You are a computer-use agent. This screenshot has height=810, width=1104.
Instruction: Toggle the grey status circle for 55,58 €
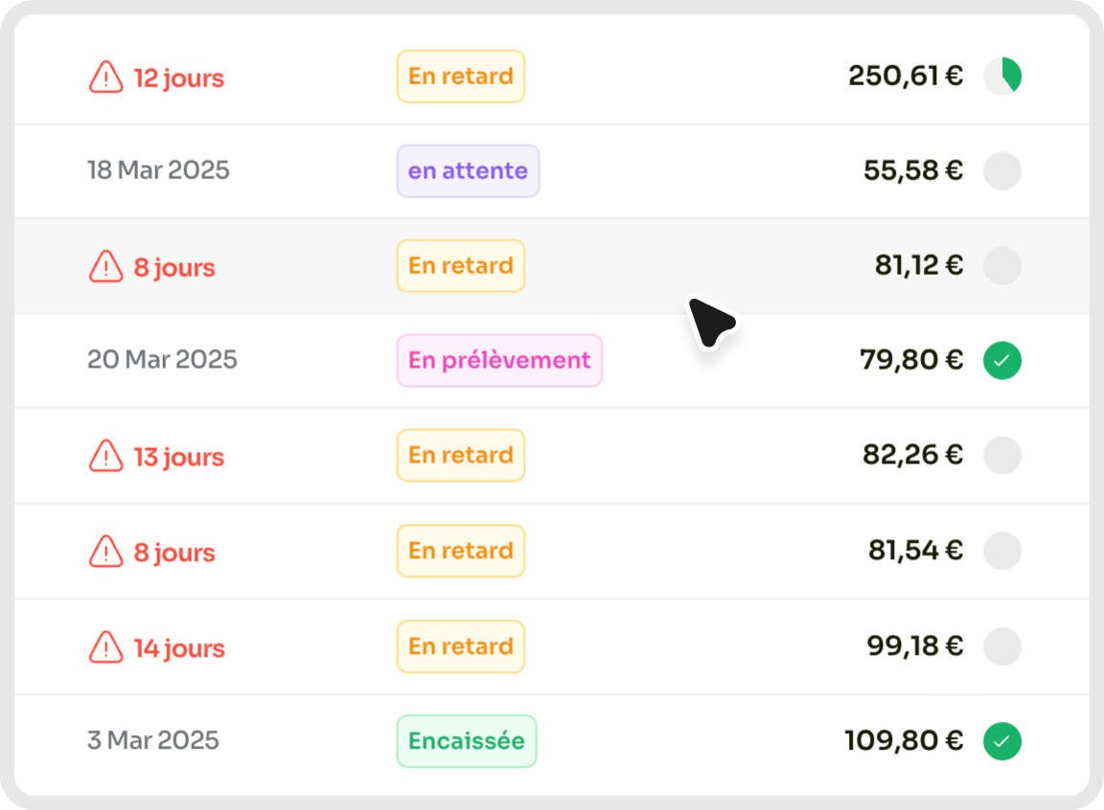coord(1001,170)
